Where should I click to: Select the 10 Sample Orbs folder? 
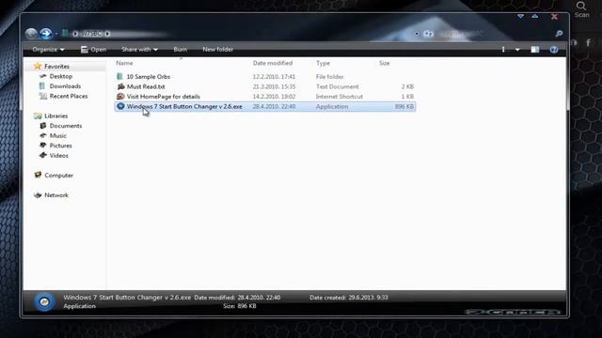click(x=149, y=77)
